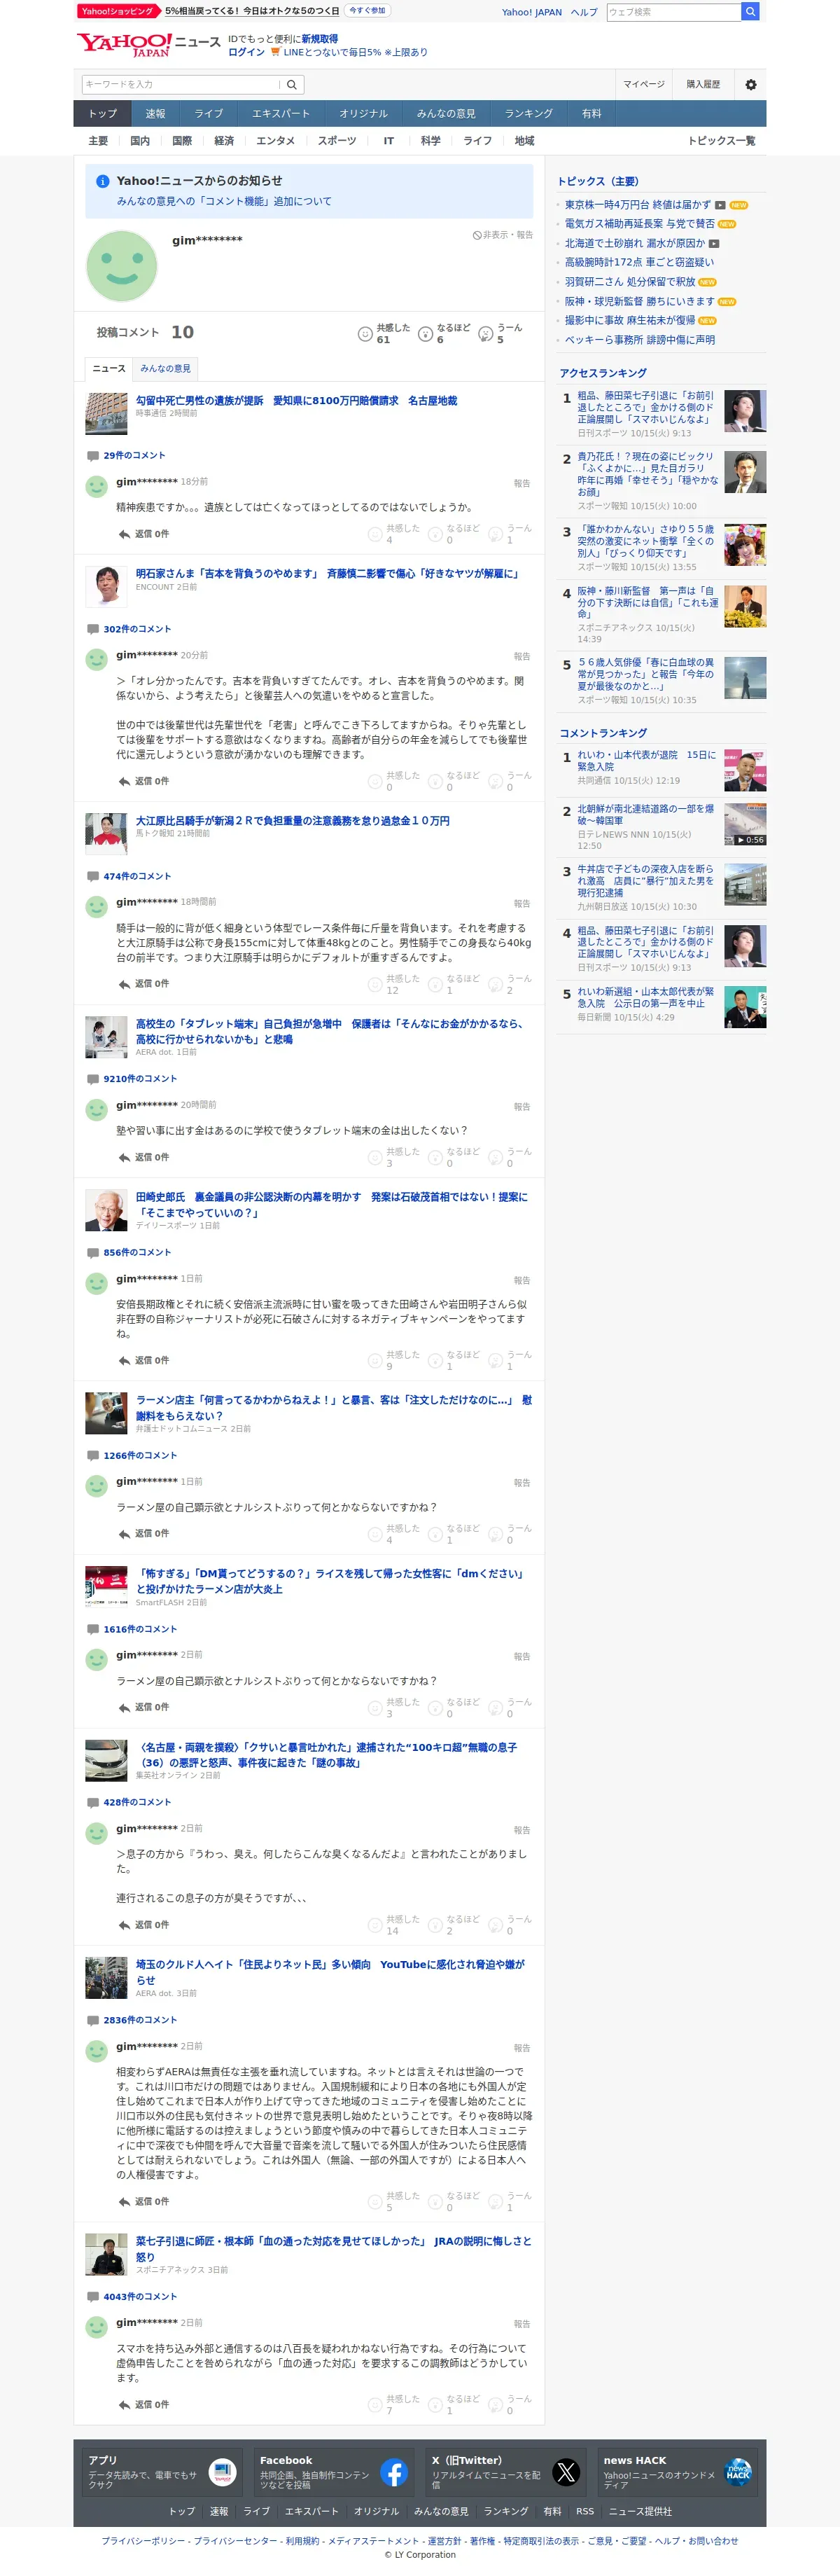Click なるほど 2 on 息子 comment

point(455,1925)
